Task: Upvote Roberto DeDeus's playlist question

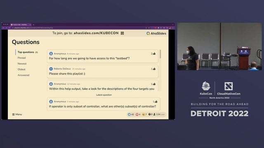Action: coord(154,69)
